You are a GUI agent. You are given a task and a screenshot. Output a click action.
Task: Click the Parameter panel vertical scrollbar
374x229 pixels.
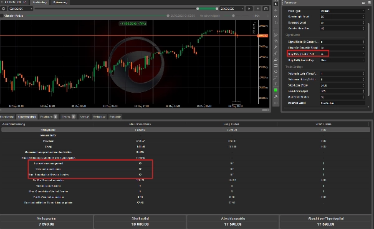[x=369, y=60]
